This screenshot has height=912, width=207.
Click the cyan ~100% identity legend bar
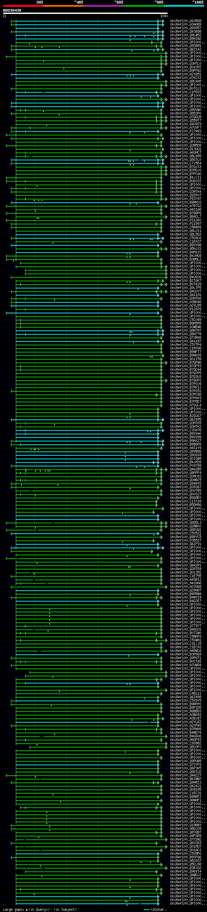click(184, 6)
